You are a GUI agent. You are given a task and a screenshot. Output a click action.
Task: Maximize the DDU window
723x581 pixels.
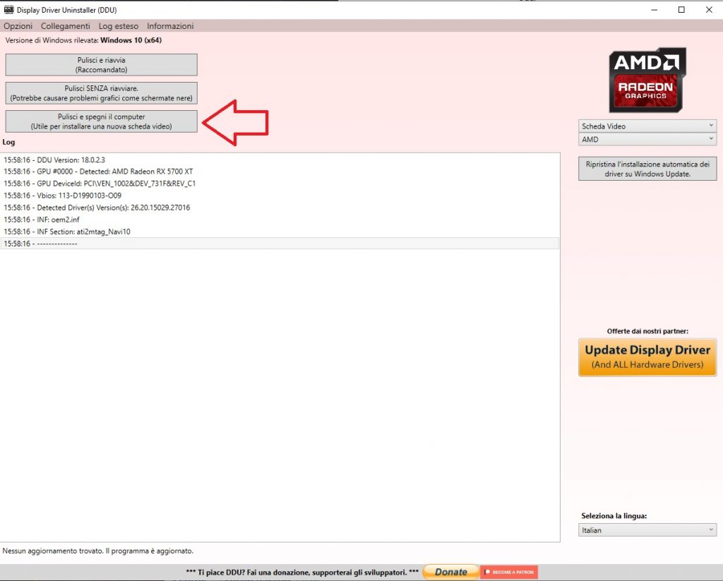tap(681, 10)
